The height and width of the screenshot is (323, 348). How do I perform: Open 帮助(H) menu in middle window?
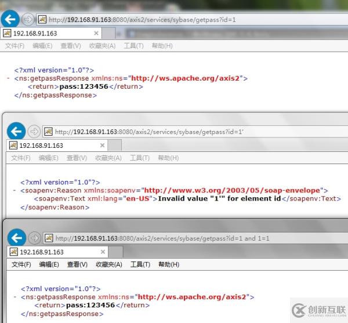pyautogui.click(x=168, y=158)
